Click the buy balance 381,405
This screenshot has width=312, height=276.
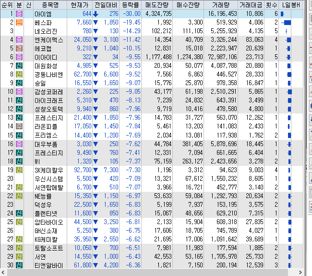tap(192, 144)
